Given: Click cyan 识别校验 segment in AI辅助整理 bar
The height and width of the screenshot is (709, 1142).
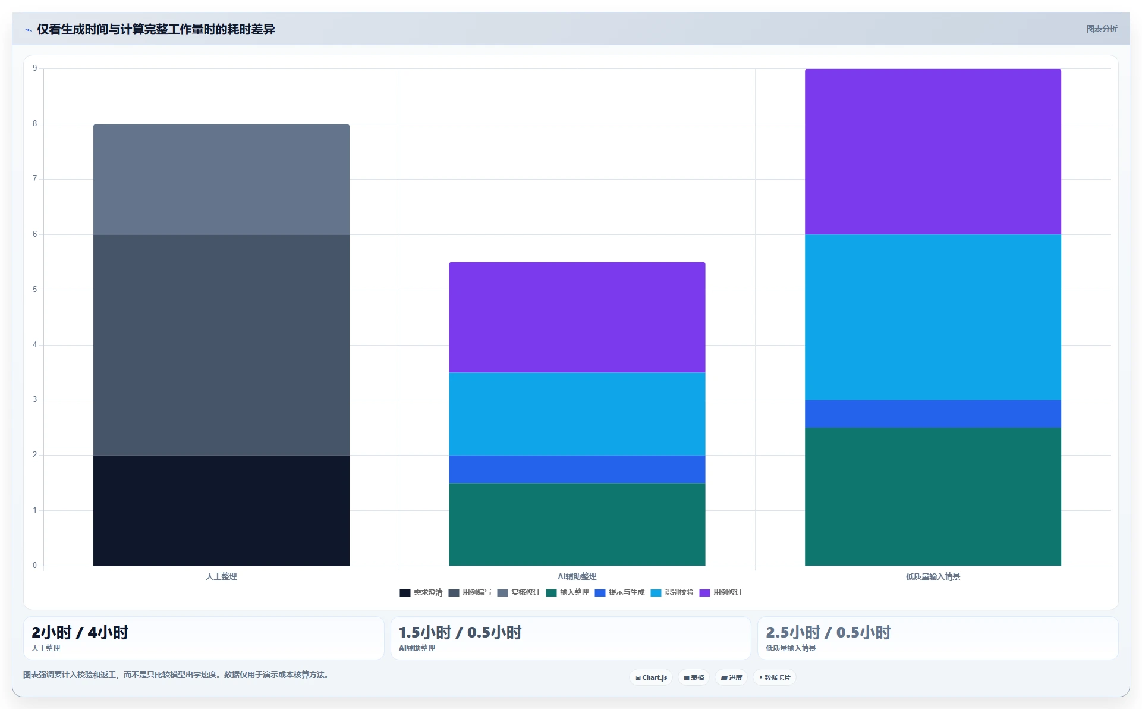Looking at the screenshot, I should click(577, 414).
